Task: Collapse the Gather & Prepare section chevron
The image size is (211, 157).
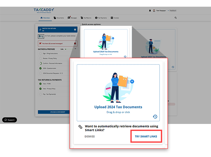Action: 76,49
